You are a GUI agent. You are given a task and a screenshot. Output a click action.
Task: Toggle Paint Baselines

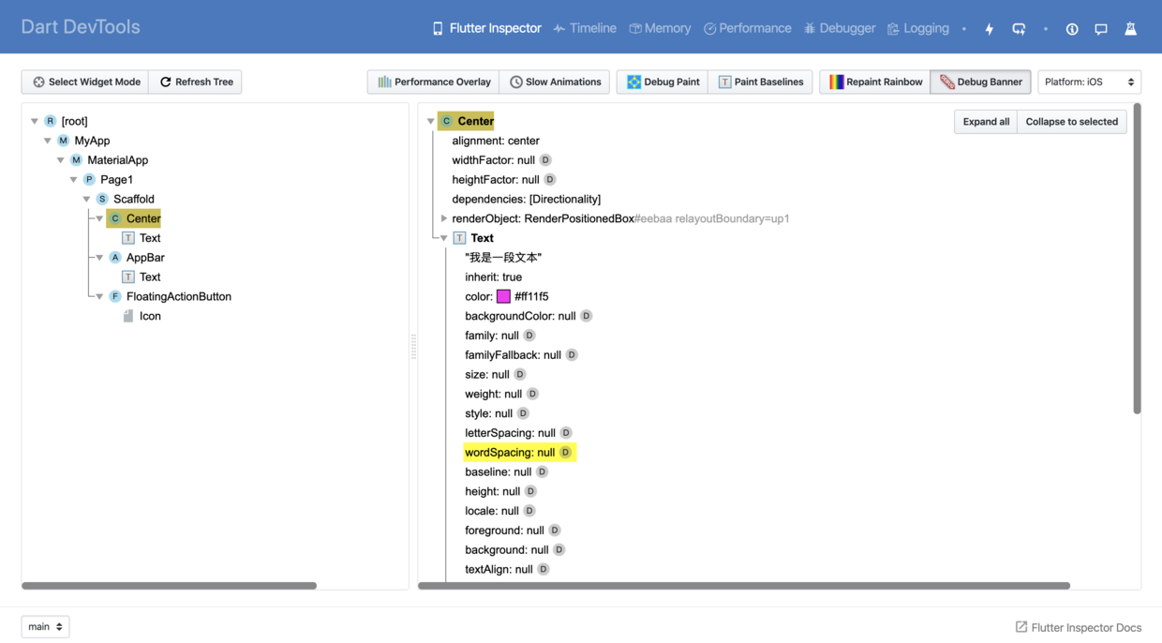pyautogui.click(x=760, y=82)
